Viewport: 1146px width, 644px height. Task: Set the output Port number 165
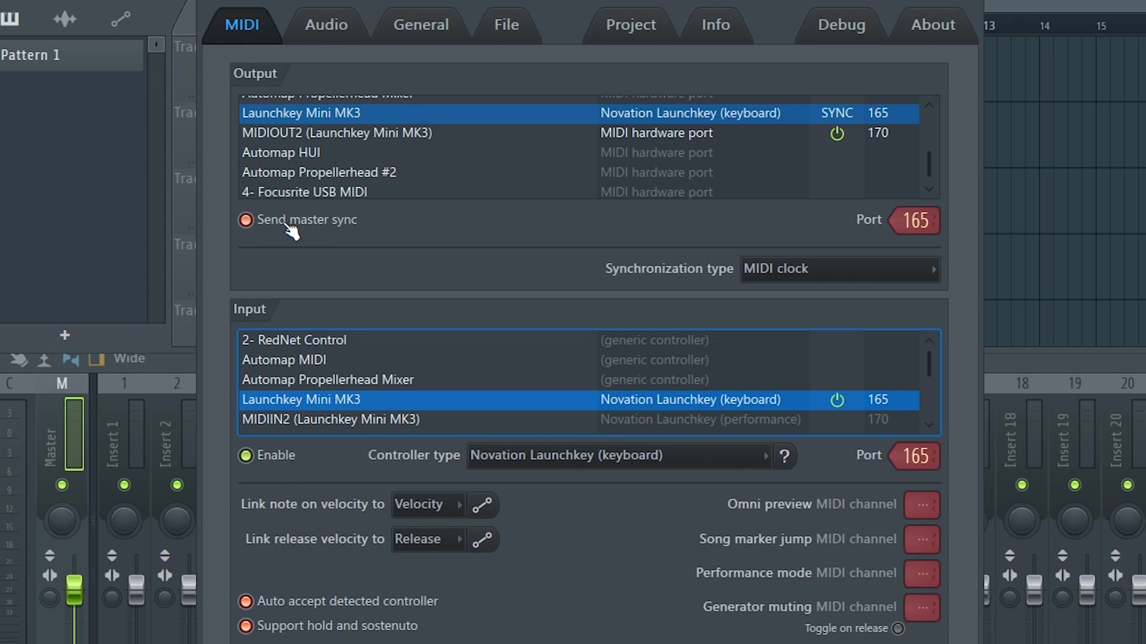(x=914, y=221)
